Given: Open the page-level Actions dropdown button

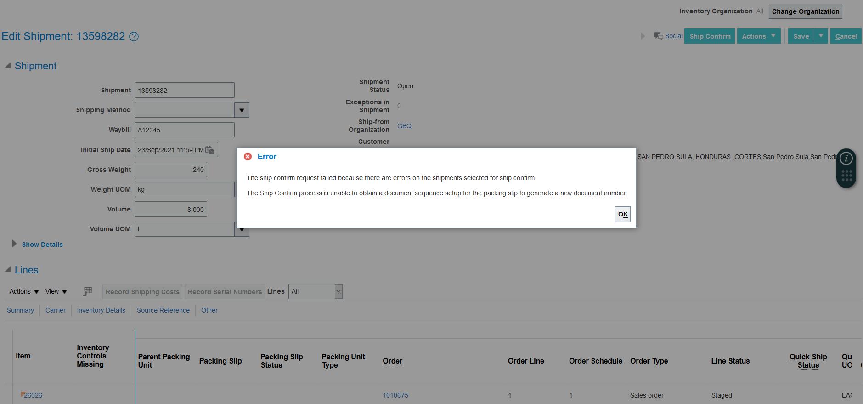Looking at the screenshot, I should pyautogui.click(x=759, y=36).
